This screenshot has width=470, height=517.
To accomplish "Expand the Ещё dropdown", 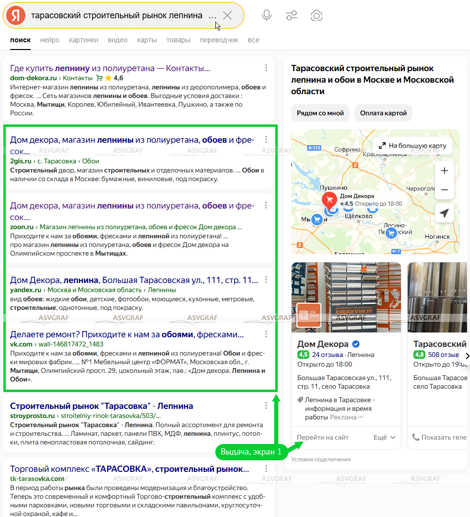I will 384,437.
